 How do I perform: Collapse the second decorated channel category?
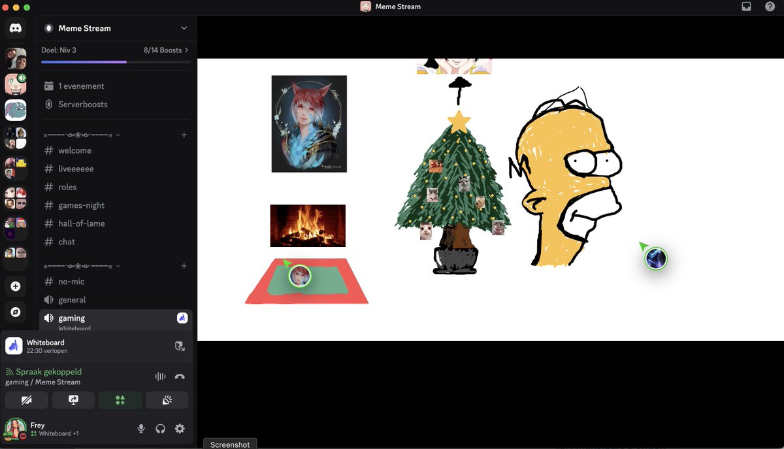tap(81, 266)
